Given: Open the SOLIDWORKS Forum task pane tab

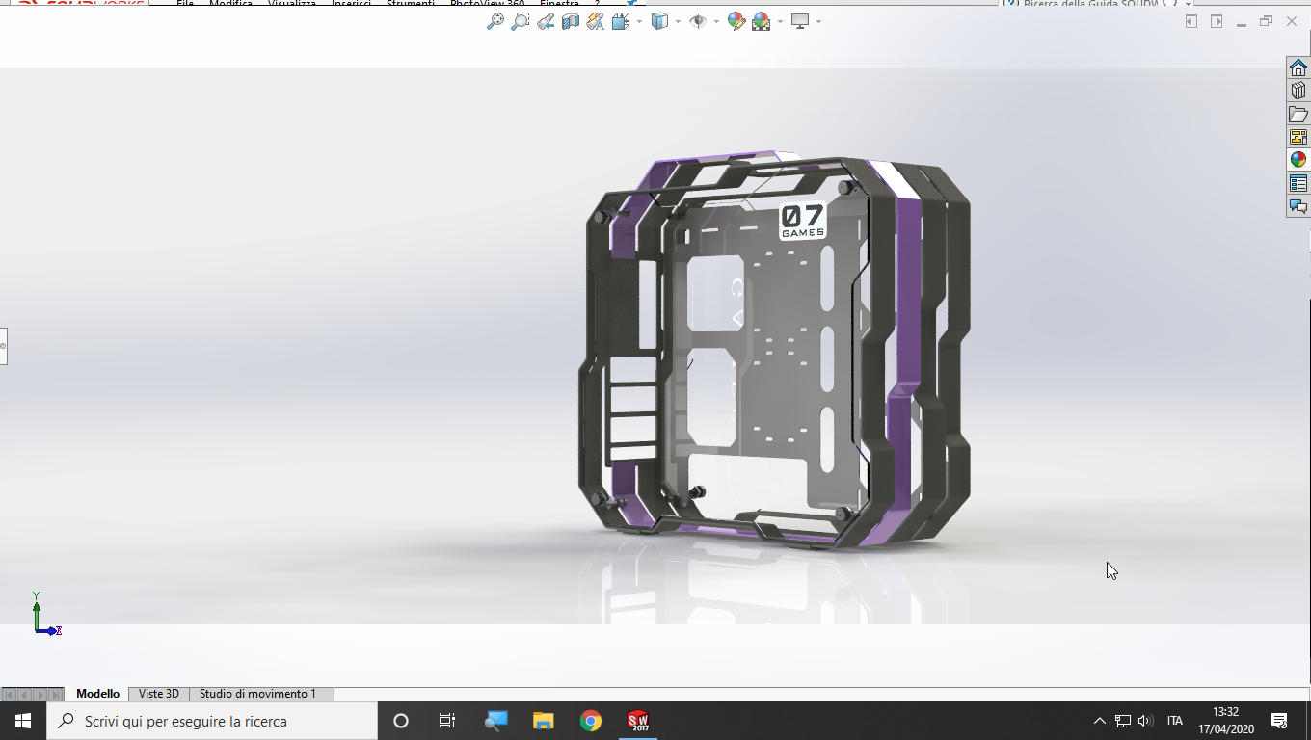Looking at the screenshot, I should point(1298,206).
